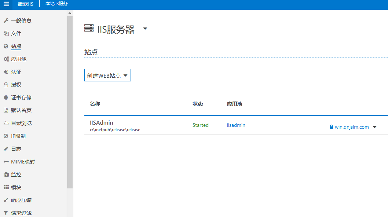Click the ban icon beside IP限制
The width and height of the screenshot is (388, 217).
coord(6,136)
